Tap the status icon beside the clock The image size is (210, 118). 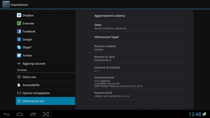point(204,114)
